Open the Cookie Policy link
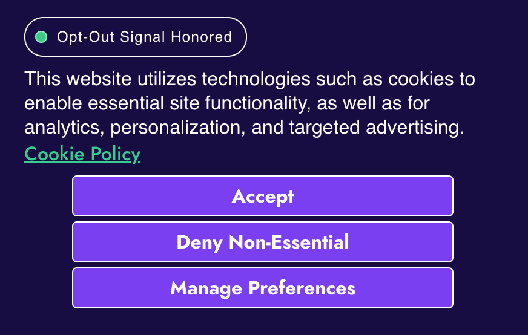This screenshot has width=528, height=335. [82, 154]
